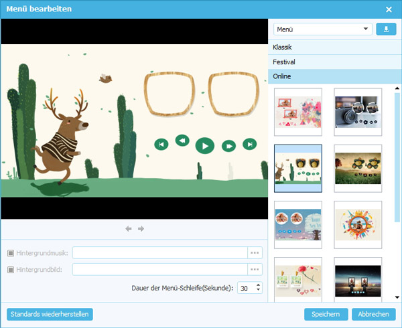Increase the Menü-Schleife duration with up arrow
The height and width of the screenshot is (328, 402).
tap(259, 284)
